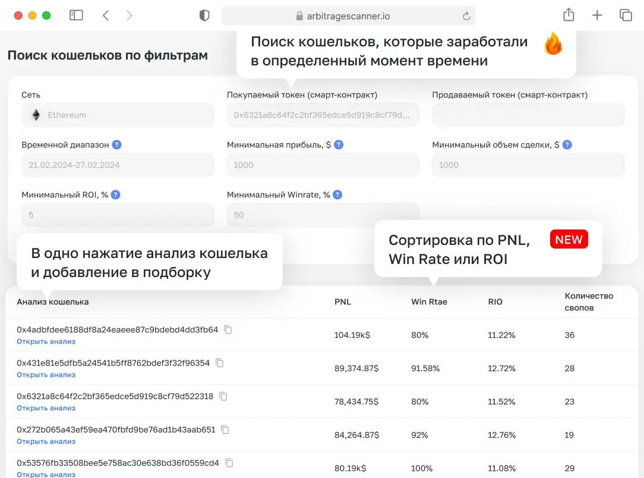
Task: Reload the arbitragescanner.io page
Action: click(466, 15)
